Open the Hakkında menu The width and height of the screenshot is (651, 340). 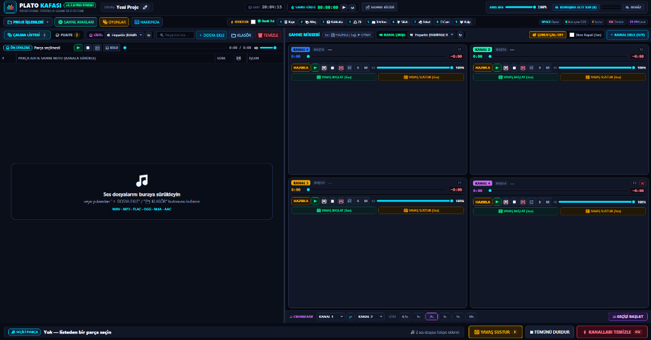click(147, 22)
